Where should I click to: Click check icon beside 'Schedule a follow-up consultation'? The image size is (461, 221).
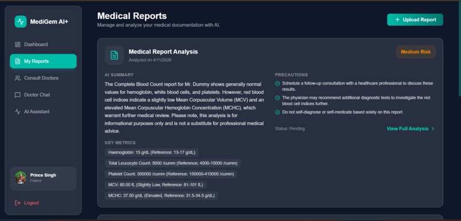coord(277,83)
